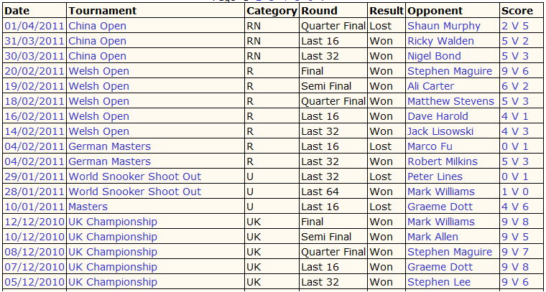
Task: Open the 12/12/2010 UK Championship date
Action: (34, 222)
